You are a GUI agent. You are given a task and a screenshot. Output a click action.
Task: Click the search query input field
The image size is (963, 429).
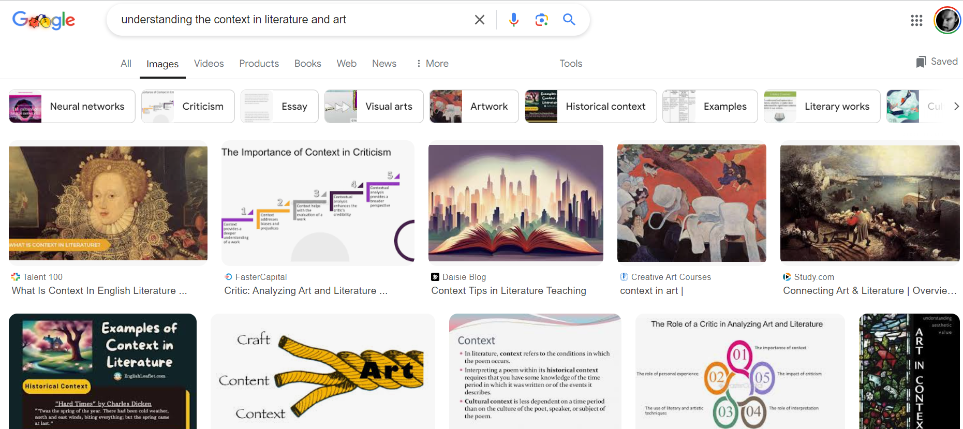pyautogui.click(x=290, y=20)
